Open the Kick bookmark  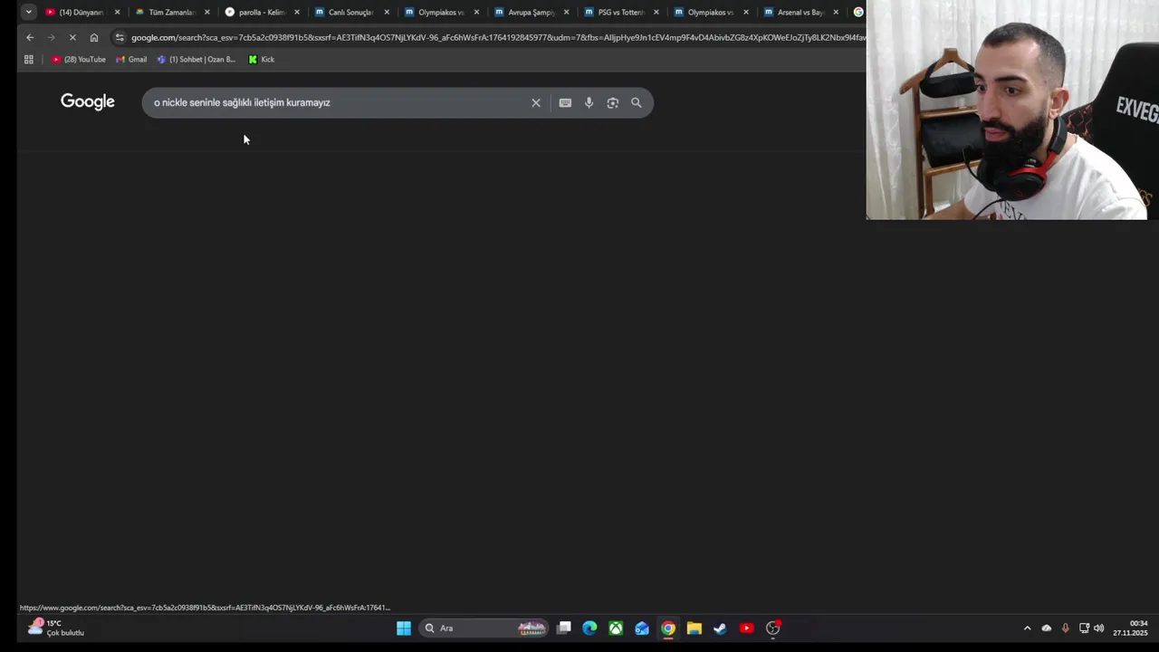pos(262,60)
